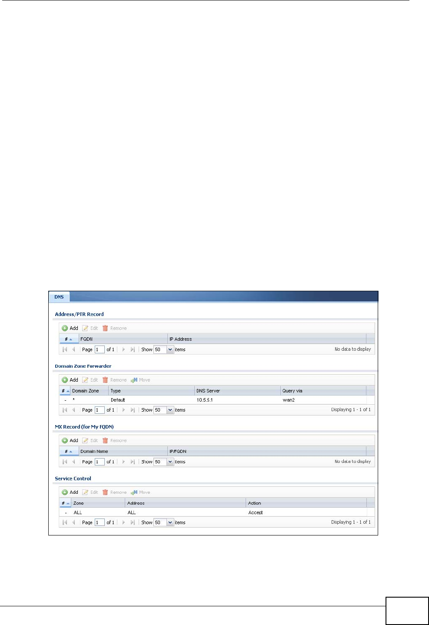Click page number field in Domain Zone Forwarder
429x625 pixels.
coord(100,410)
